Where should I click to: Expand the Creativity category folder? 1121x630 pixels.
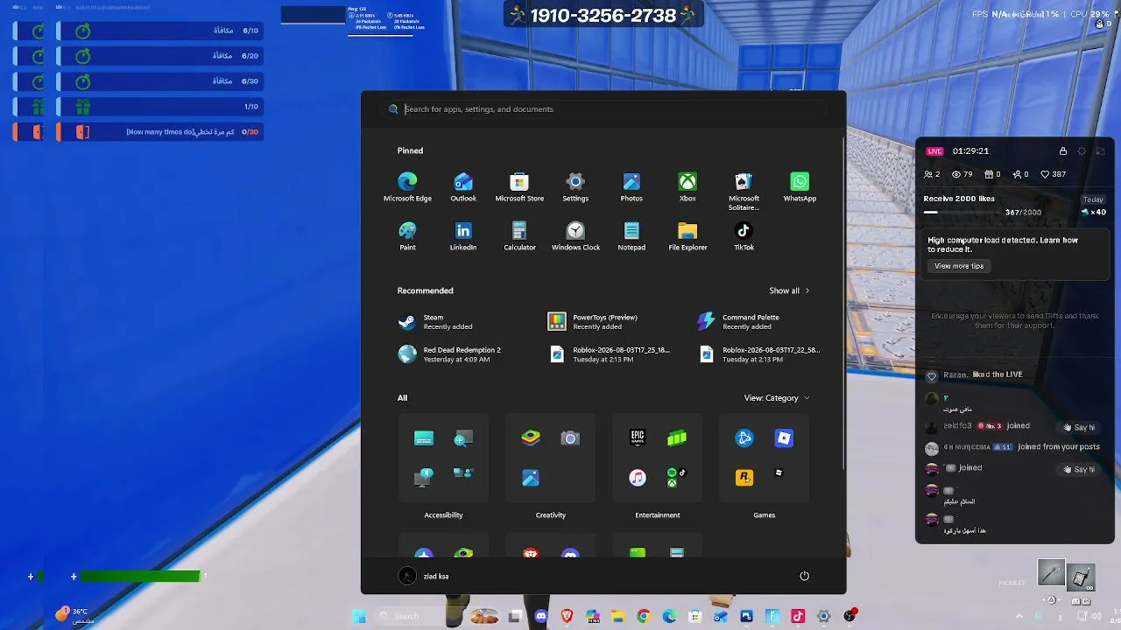pos(551,458)
